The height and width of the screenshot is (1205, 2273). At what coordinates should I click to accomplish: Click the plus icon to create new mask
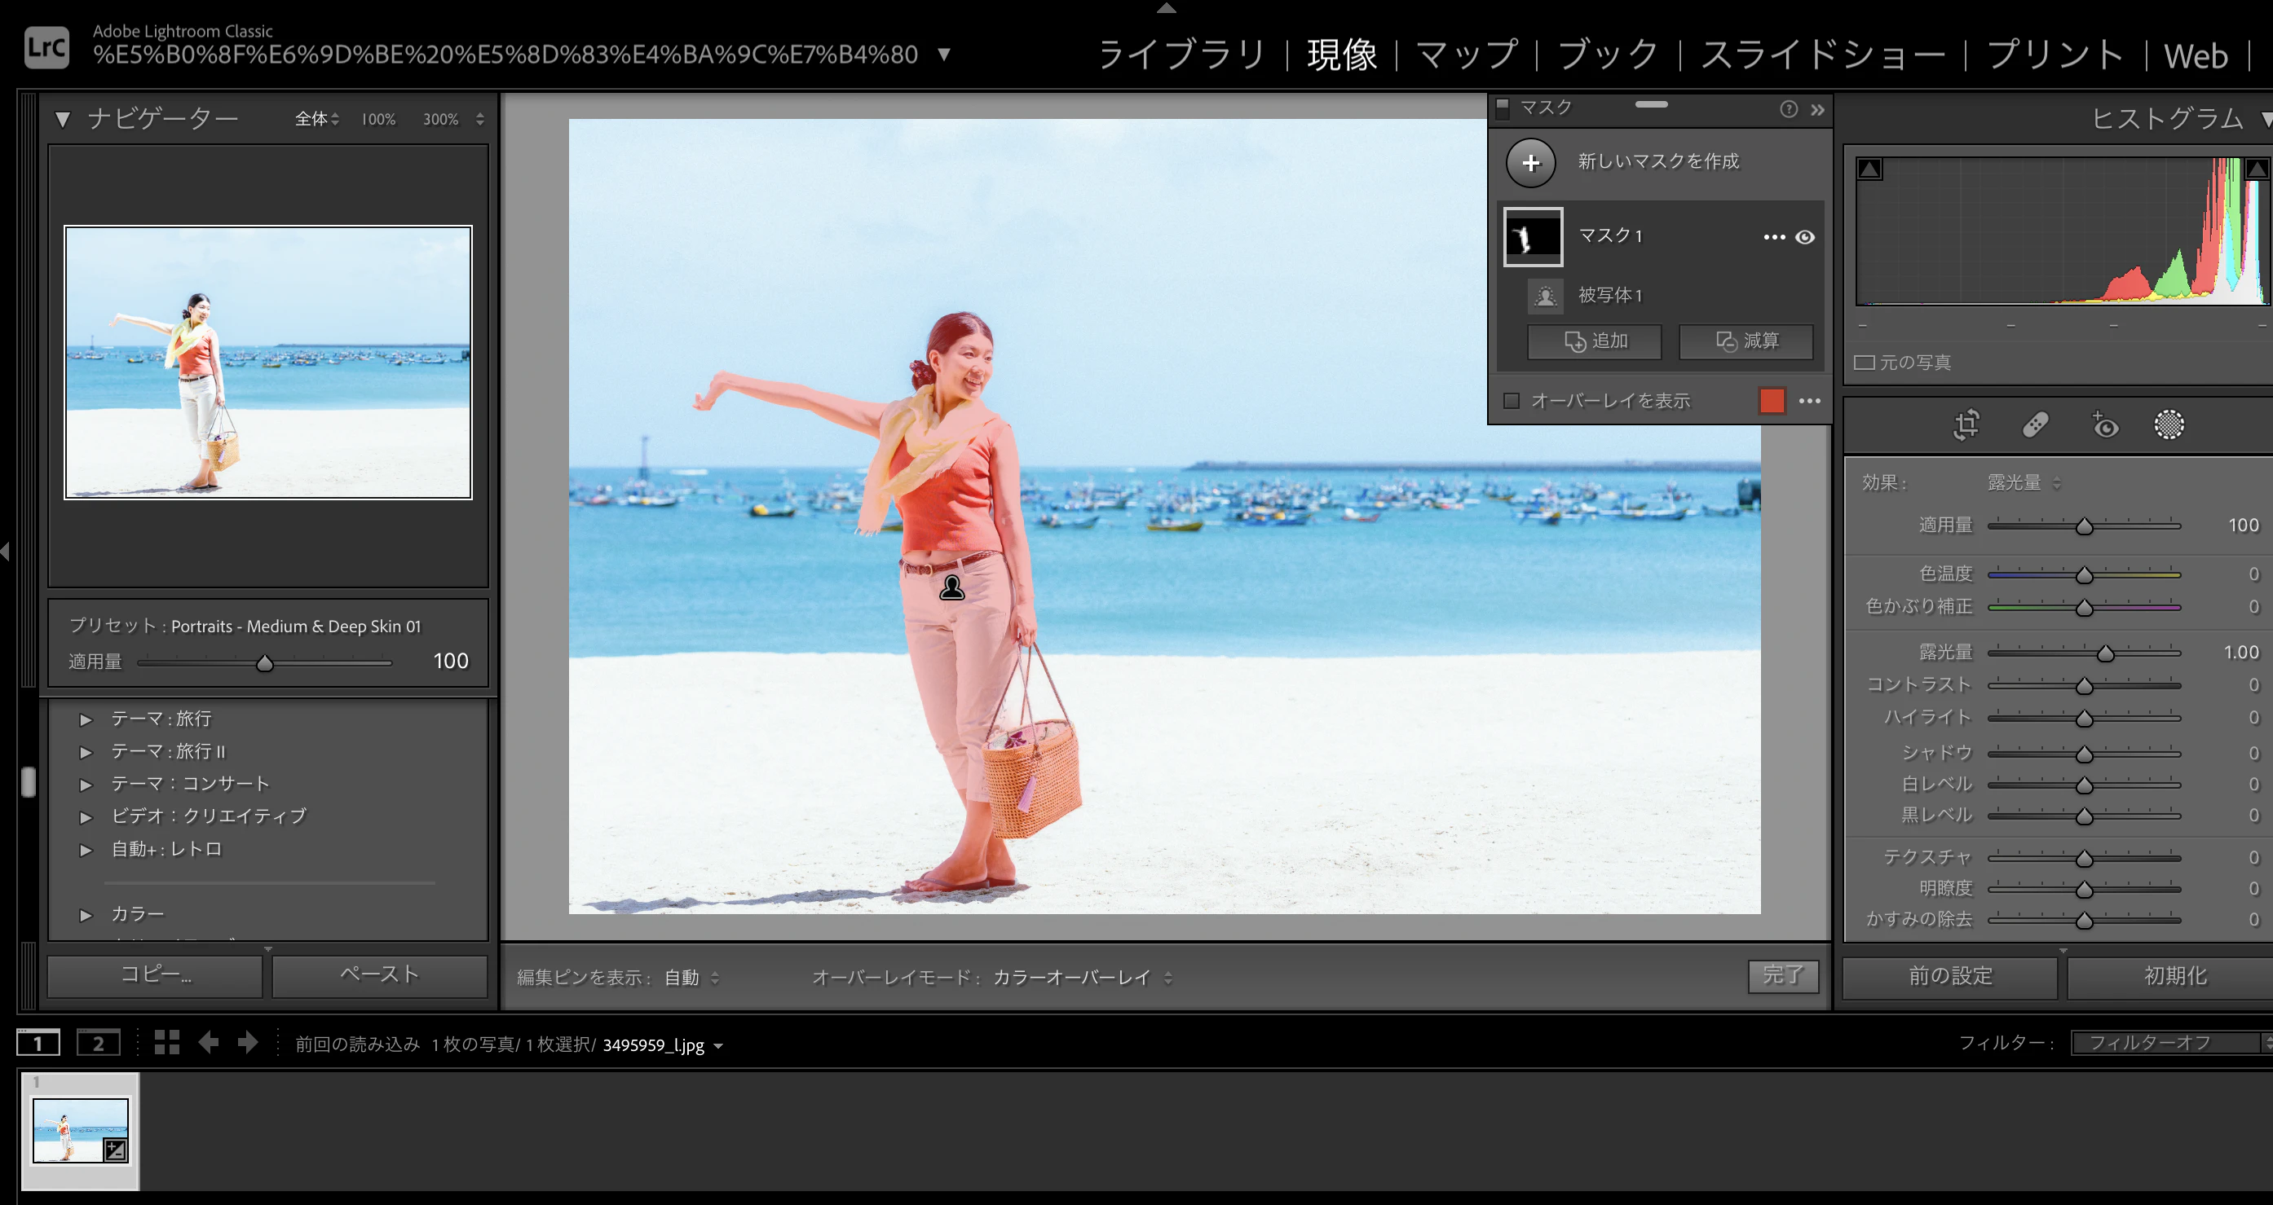coord(1530,163)
